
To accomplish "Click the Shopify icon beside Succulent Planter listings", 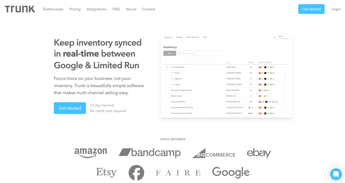I will 273,101.
